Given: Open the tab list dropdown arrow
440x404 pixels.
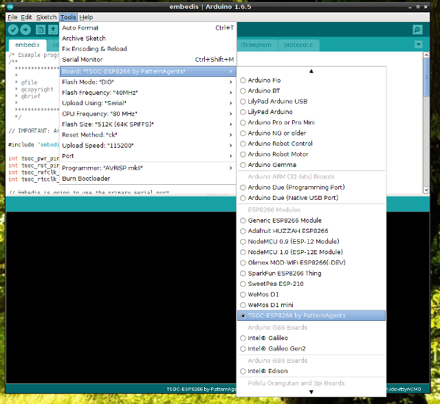Looking at the screenshot, I should tap(419, 44).
